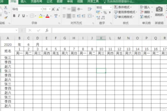Open the font name dropdown 等线
This screenshot has width=167, height=111.
click(x=41, y=9)
